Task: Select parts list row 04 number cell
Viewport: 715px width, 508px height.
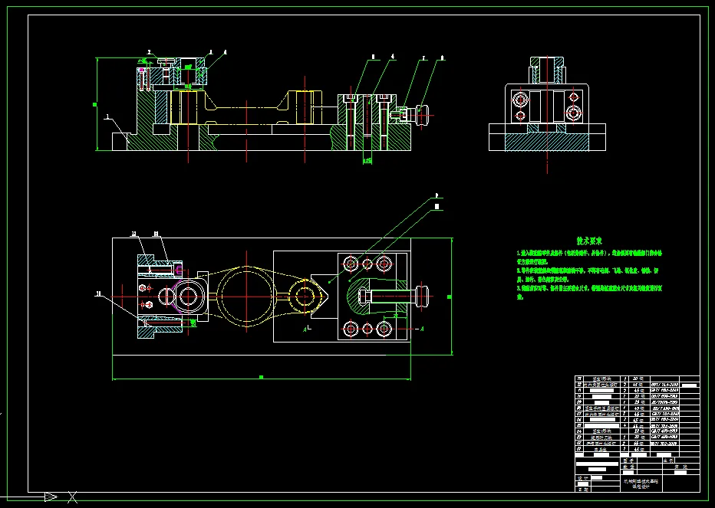Action: coord(579,431)
